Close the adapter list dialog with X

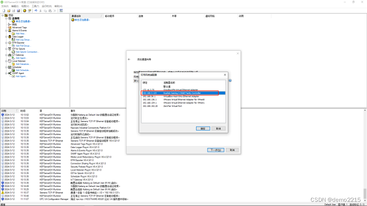click(225, 75)
